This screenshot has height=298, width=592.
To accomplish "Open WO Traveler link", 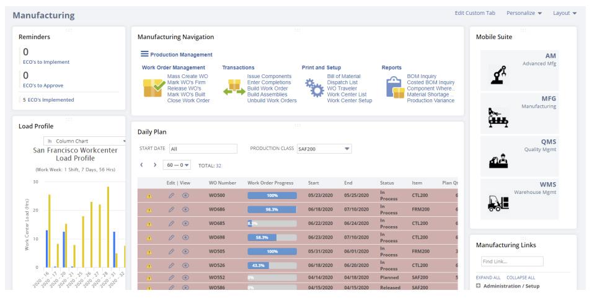I will [x=342, y=88].
